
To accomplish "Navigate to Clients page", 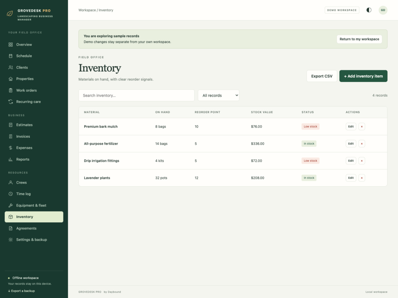I will pyautogui.click(x=34, y=68).
